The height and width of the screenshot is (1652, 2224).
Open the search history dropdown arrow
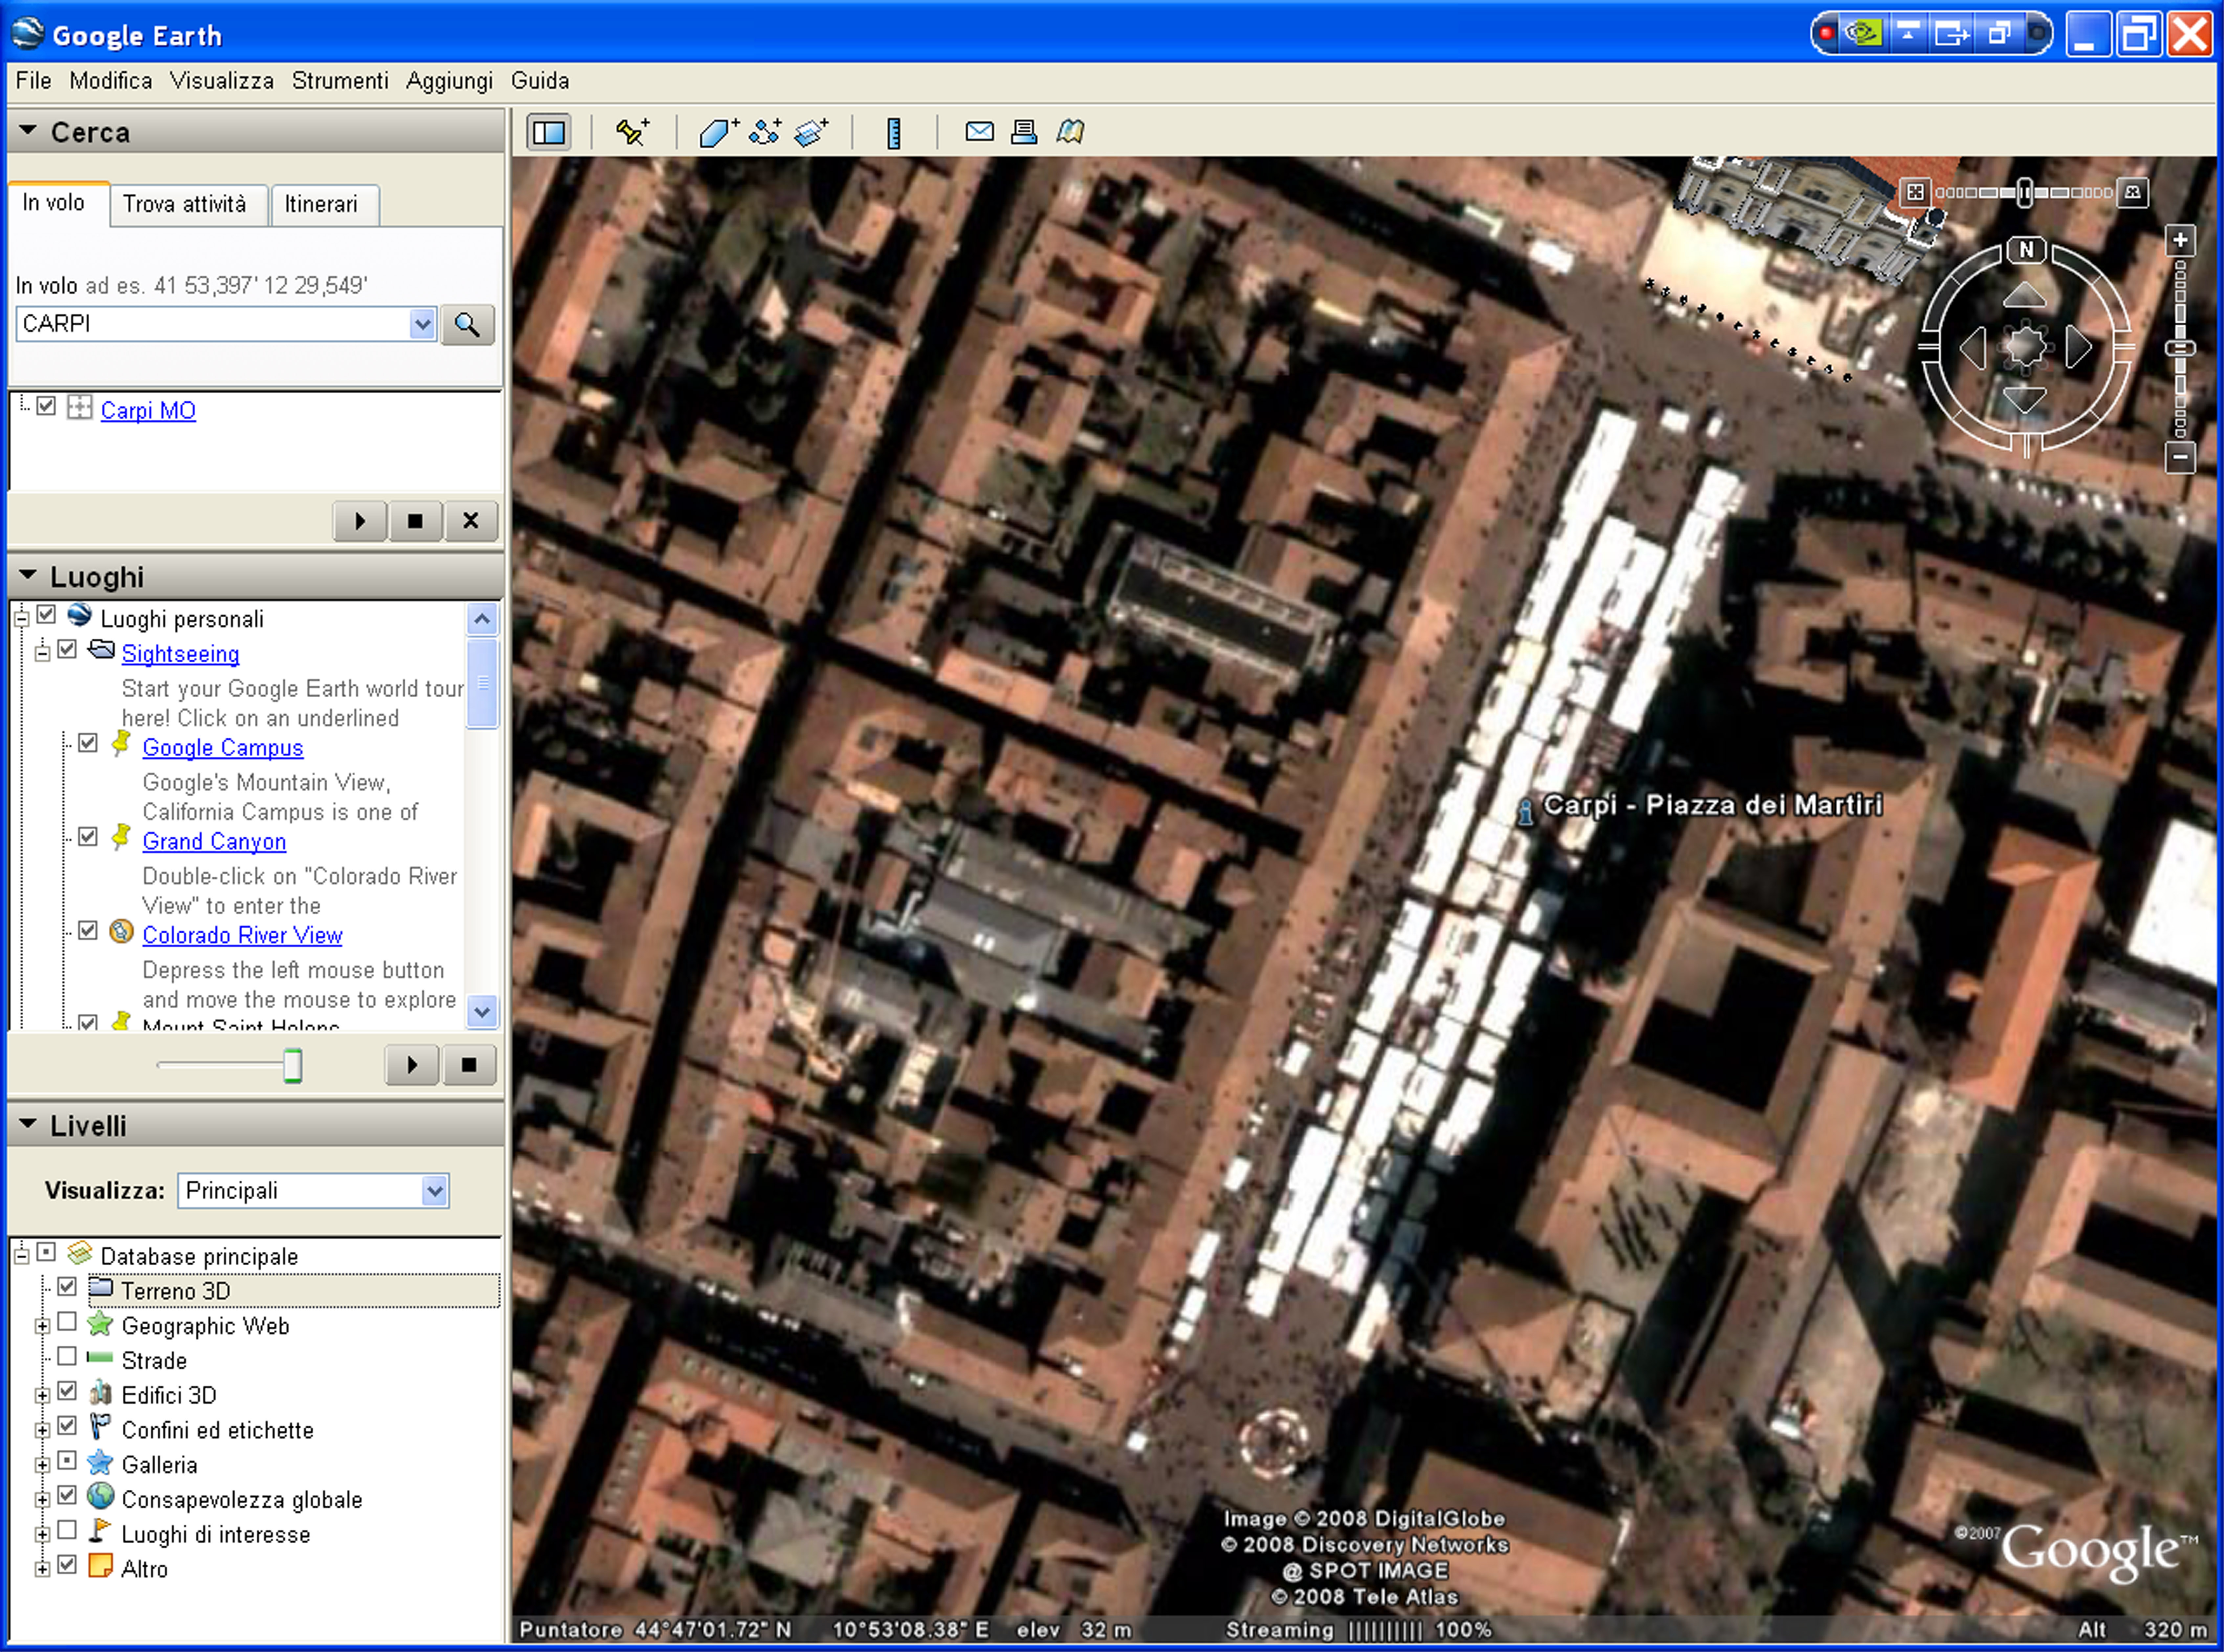click(x=423, y=324)
